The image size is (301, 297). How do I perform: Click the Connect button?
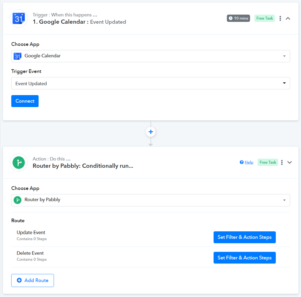pyautogui.click(x=25, y=101)
